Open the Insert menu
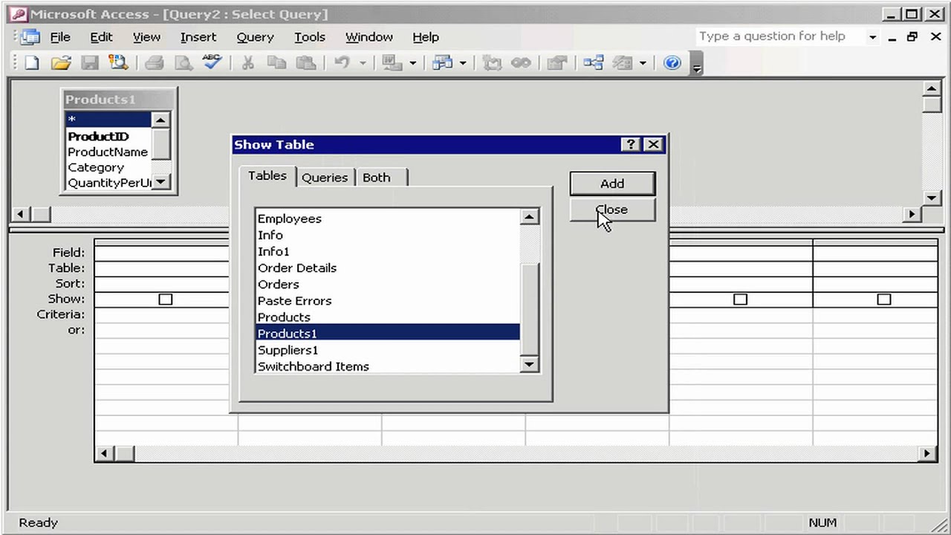This screenshot has width=951, height=535. point(198,36)
